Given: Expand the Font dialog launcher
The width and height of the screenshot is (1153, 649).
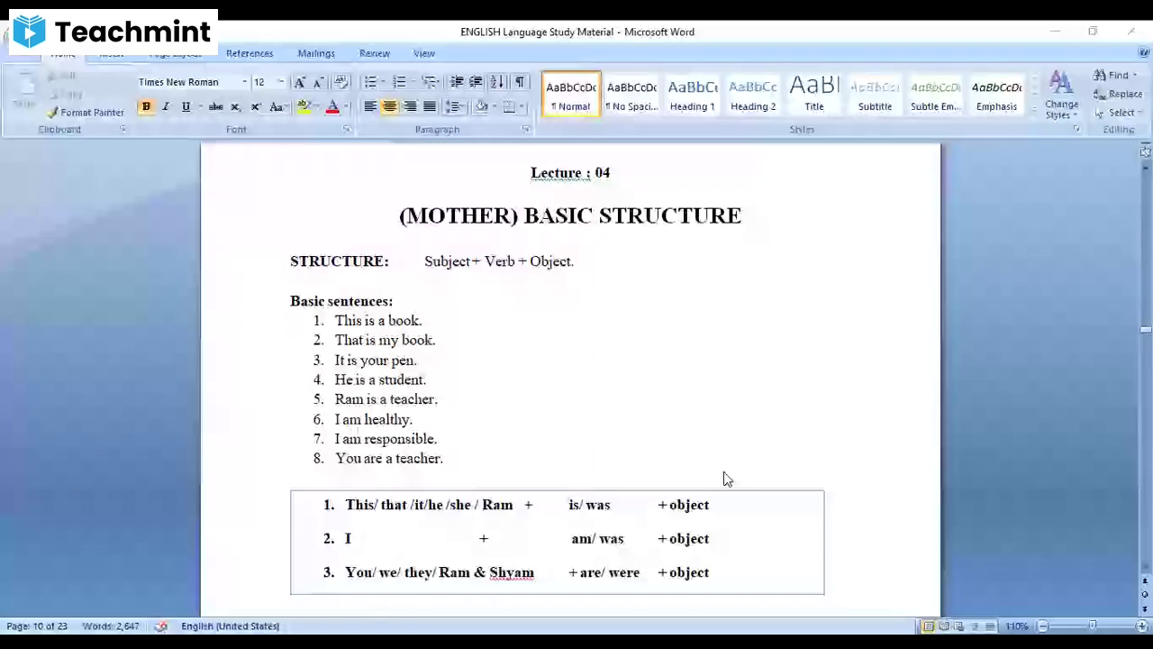Looking at the screenshot, I should coord(346,129).
